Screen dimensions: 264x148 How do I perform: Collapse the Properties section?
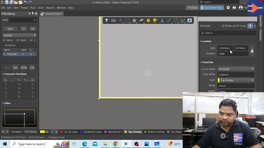point(201,62)
